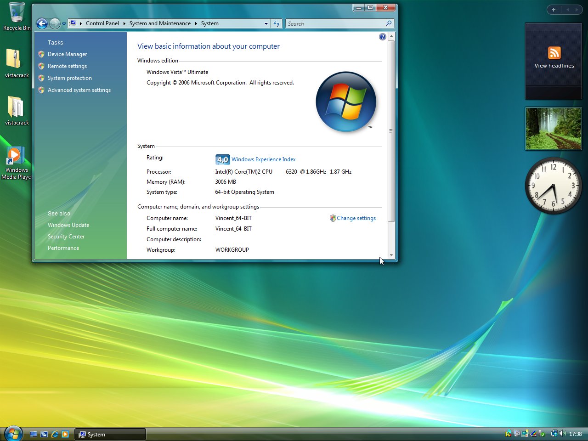Select the zipped vistacrack folder icon
The width and height of the screenshot is (588, 441).
[x=14, y=59]
